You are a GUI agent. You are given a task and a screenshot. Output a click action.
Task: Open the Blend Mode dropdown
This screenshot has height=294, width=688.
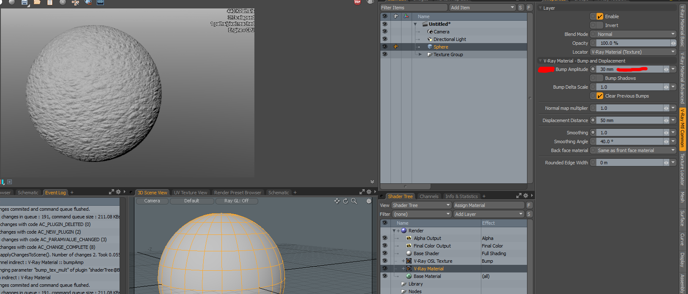[636, 34]
